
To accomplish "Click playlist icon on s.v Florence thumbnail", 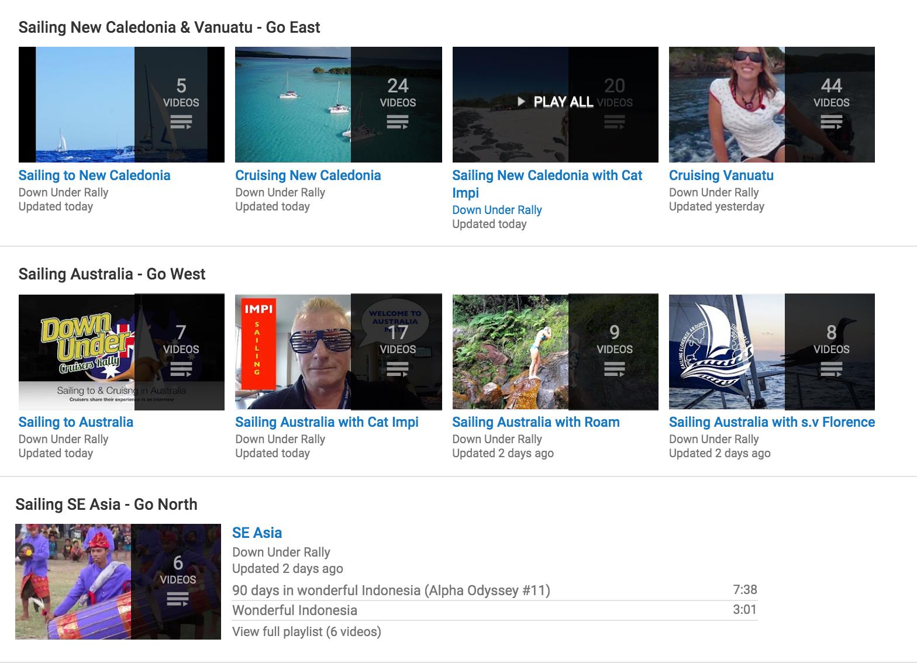I will pos(831,369).
